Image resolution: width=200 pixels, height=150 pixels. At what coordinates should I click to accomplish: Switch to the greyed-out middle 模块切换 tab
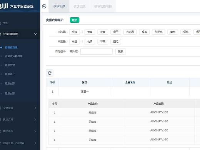tap(79, 6)
